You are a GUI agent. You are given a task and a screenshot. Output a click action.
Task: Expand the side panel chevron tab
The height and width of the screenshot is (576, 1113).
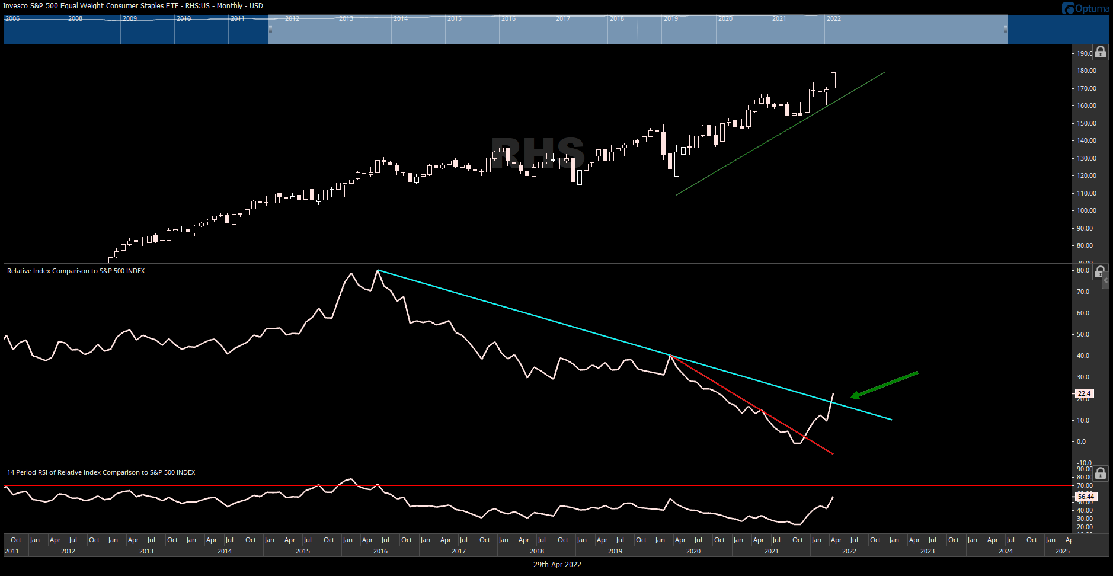coord(1106,281)
